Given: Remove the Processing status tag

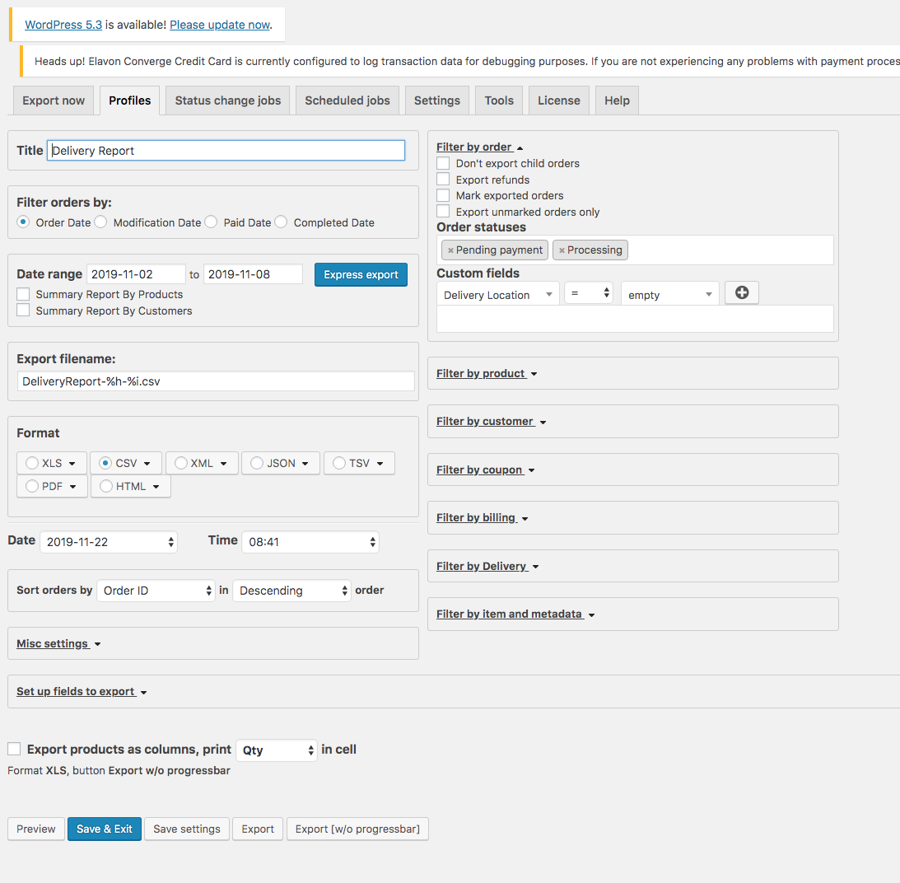Looking at the screenshot, I should (x=562, y=250).
